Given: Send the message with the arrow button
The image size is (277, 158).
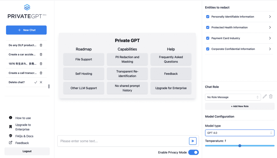Looking at the screenshot, I should point(193,141).
